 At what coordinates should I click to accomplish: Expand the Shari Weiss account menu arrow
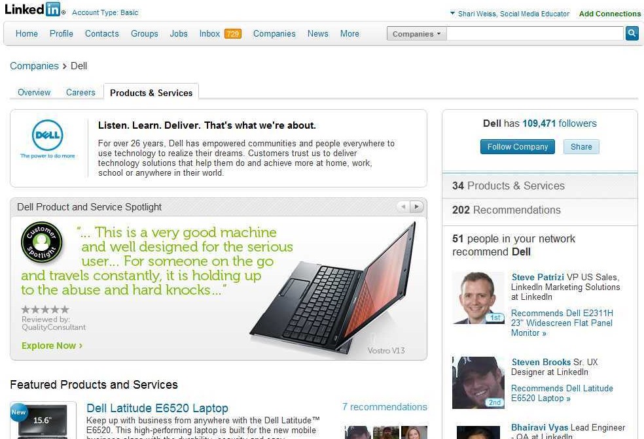(452, 13)
